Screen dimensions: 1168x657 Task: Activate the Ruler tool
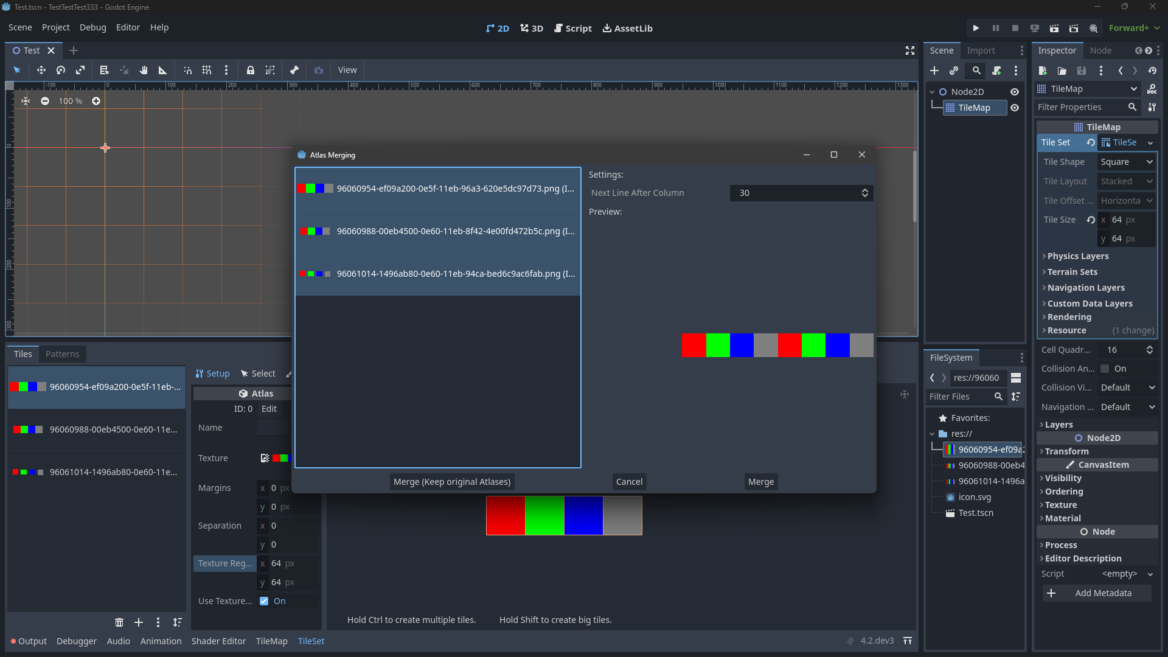(162, 69)
